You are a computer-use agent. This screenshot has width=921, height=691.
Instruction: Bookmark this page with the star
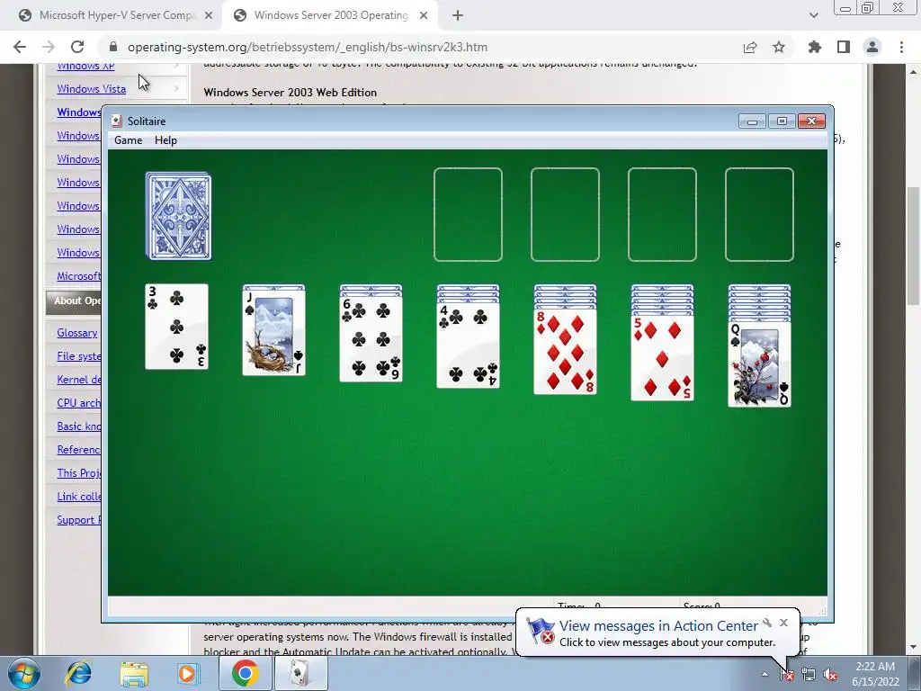[x=779, y=47]
